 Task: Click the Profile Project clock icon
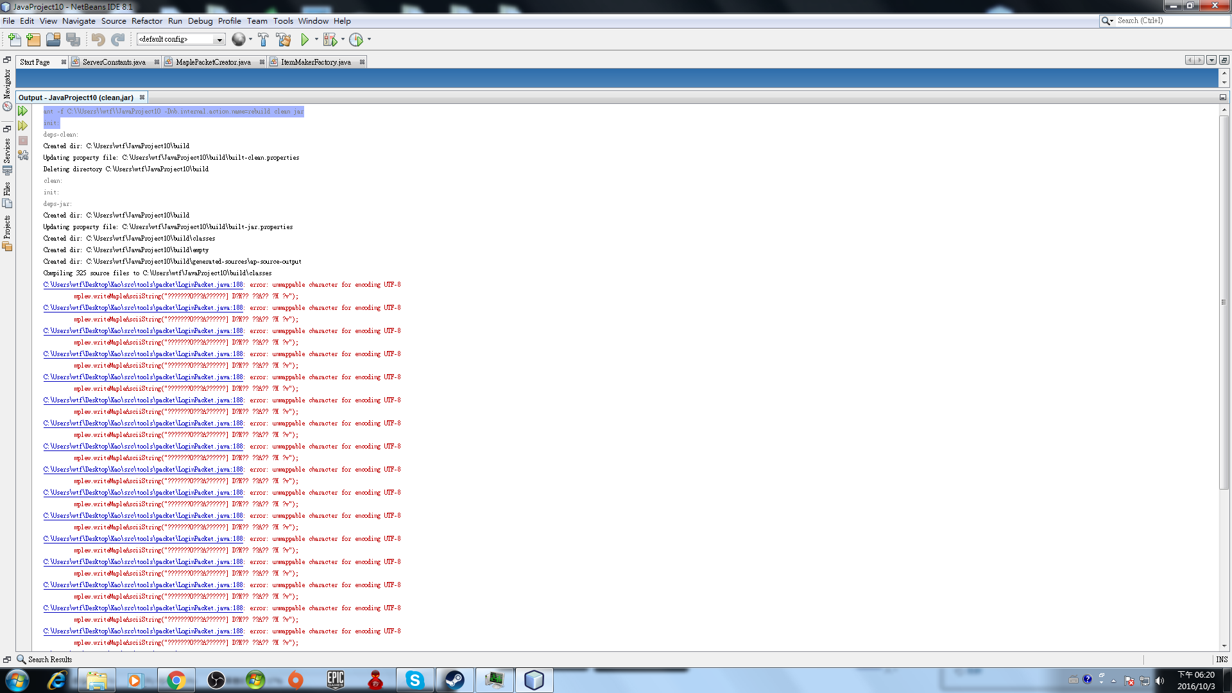coord(356,40)
